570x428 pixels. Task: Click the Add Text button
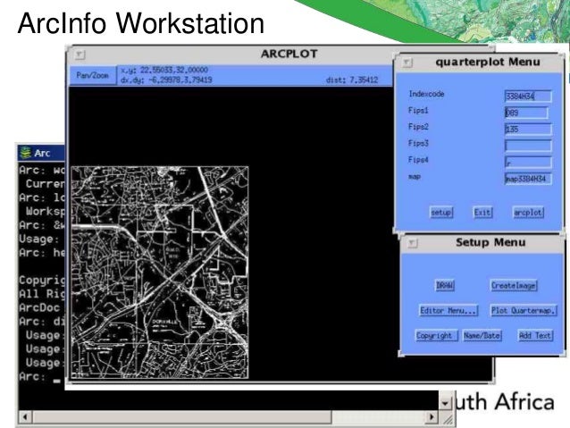coord(535,335)
